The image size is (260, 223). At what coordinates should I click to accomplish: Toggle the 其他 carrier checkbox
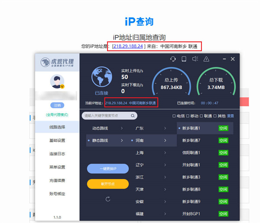(215, 116)
